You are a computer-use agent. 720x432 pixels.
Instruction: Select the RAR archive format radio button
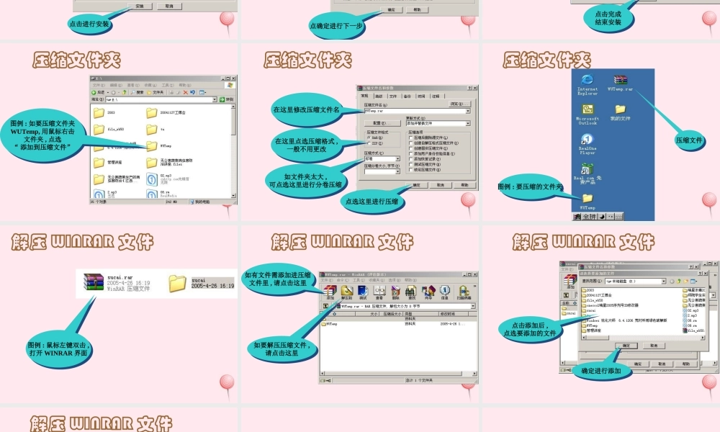coord(369,138)
